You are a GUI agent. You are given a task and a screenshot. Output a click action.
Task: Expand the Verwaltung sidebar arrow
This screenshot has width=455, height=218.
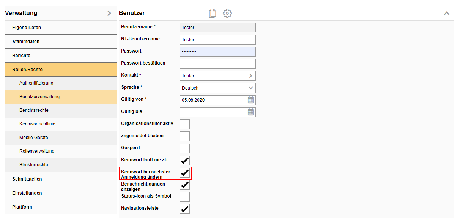click(x=109, y=13)
